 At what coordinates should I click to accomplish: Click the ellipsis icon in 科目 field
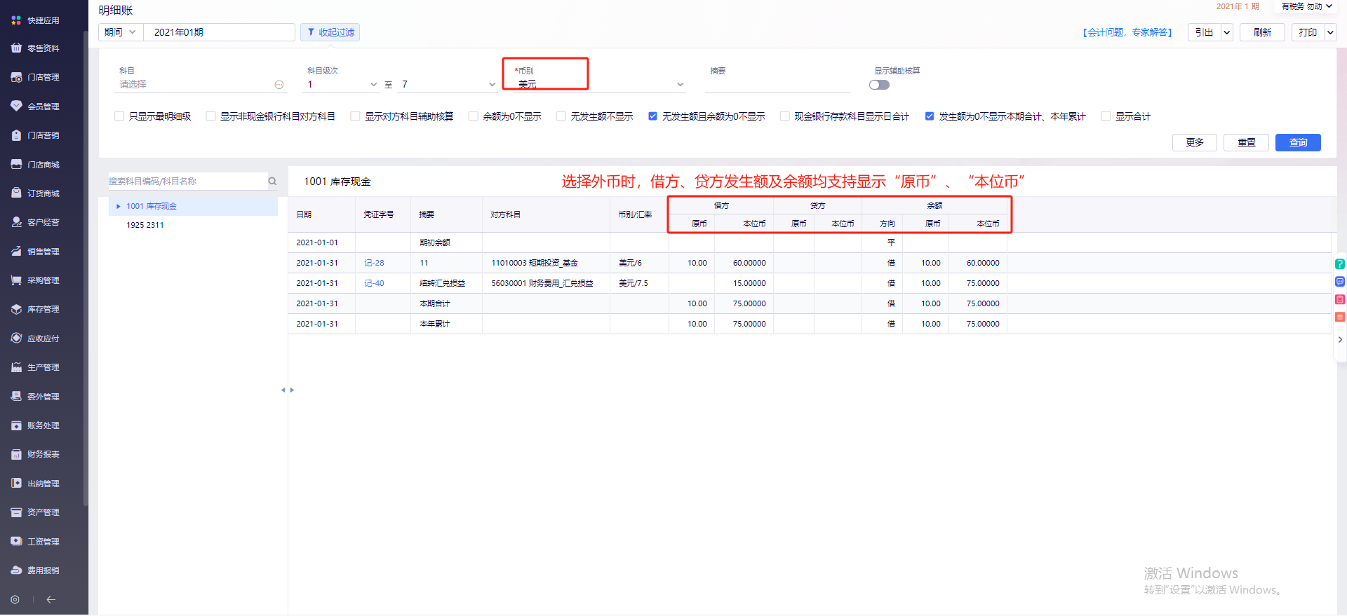[x=279, y=85]
